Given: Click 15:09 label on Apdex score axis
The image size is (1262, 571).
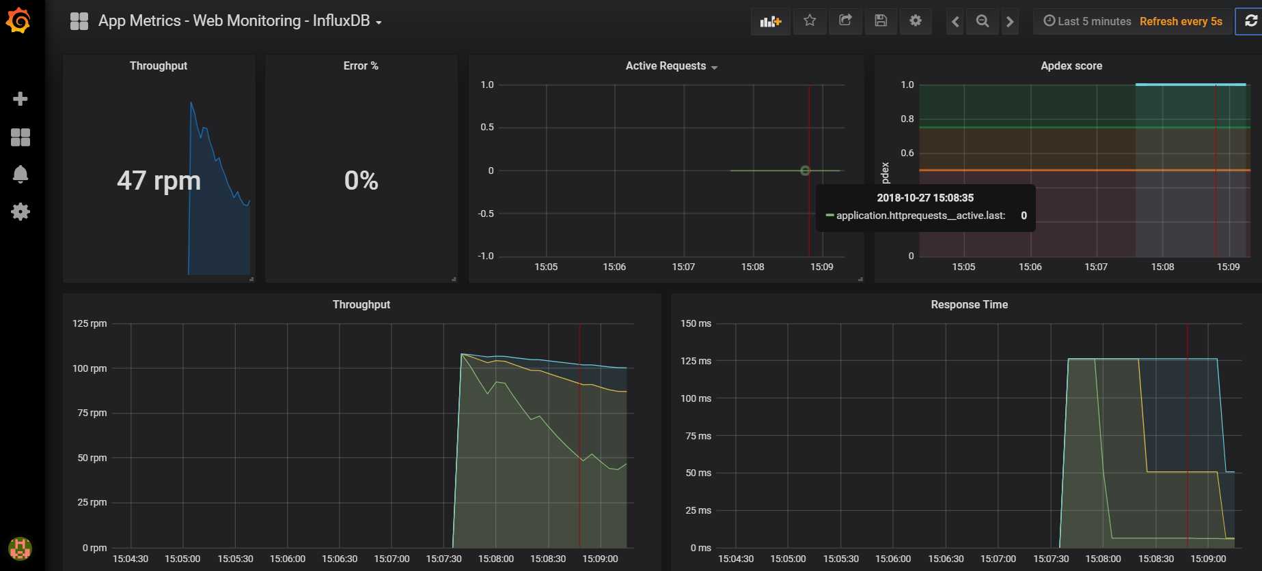Looking at the screenshot, I should pos(1228,267).
